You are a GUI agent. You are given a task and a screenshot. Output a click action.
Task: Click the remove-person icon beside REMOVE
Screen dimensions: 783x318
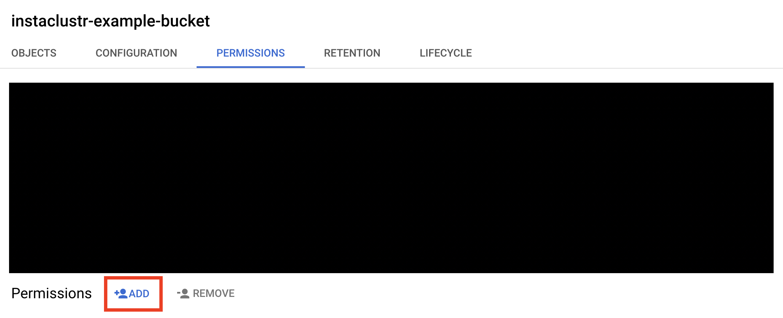click(184, 294)
